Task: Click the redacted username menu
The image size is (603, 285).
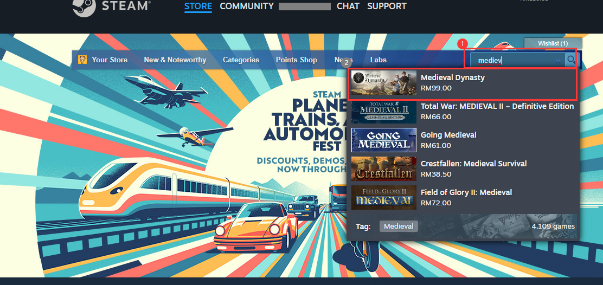Action: [305, 6]
